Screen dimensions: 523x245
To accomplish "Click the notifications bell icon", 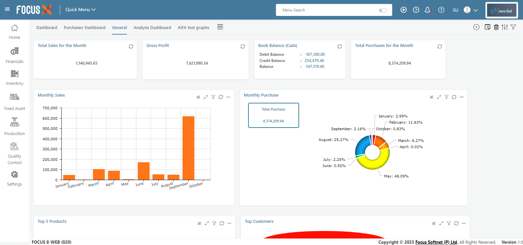I will (x=428, y=10).
